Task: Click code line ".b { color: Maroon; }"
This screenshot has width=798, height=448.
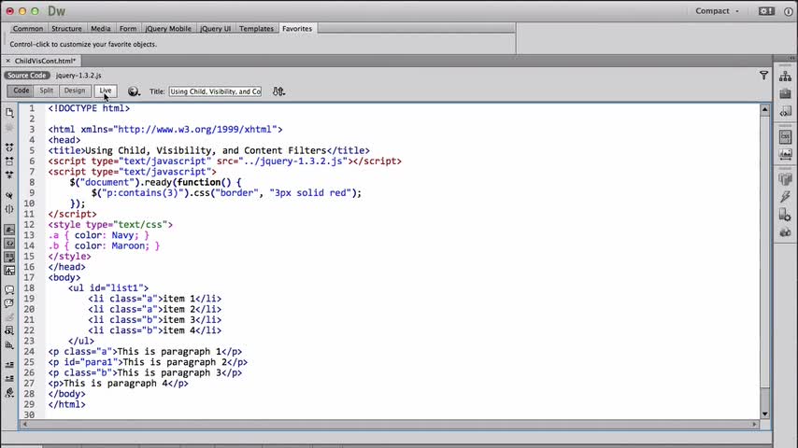Action: tap(104, 245)
